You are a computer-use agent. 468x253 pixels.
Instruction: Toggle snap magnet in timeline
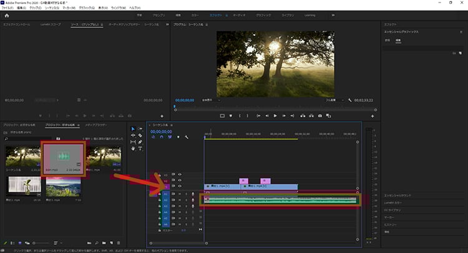point(162,137)
